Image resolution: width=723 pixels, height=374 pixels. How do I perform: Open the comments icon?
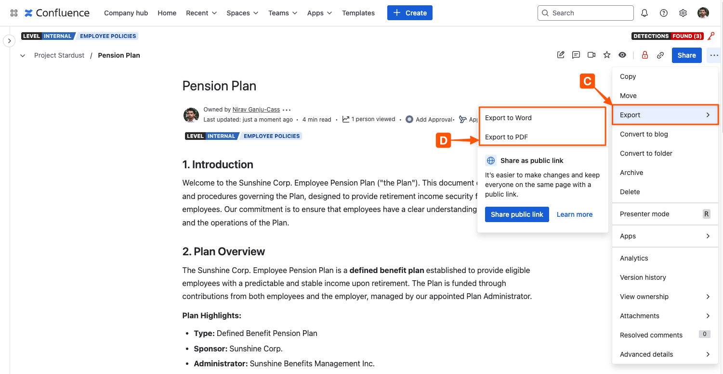tap(576, 55)
